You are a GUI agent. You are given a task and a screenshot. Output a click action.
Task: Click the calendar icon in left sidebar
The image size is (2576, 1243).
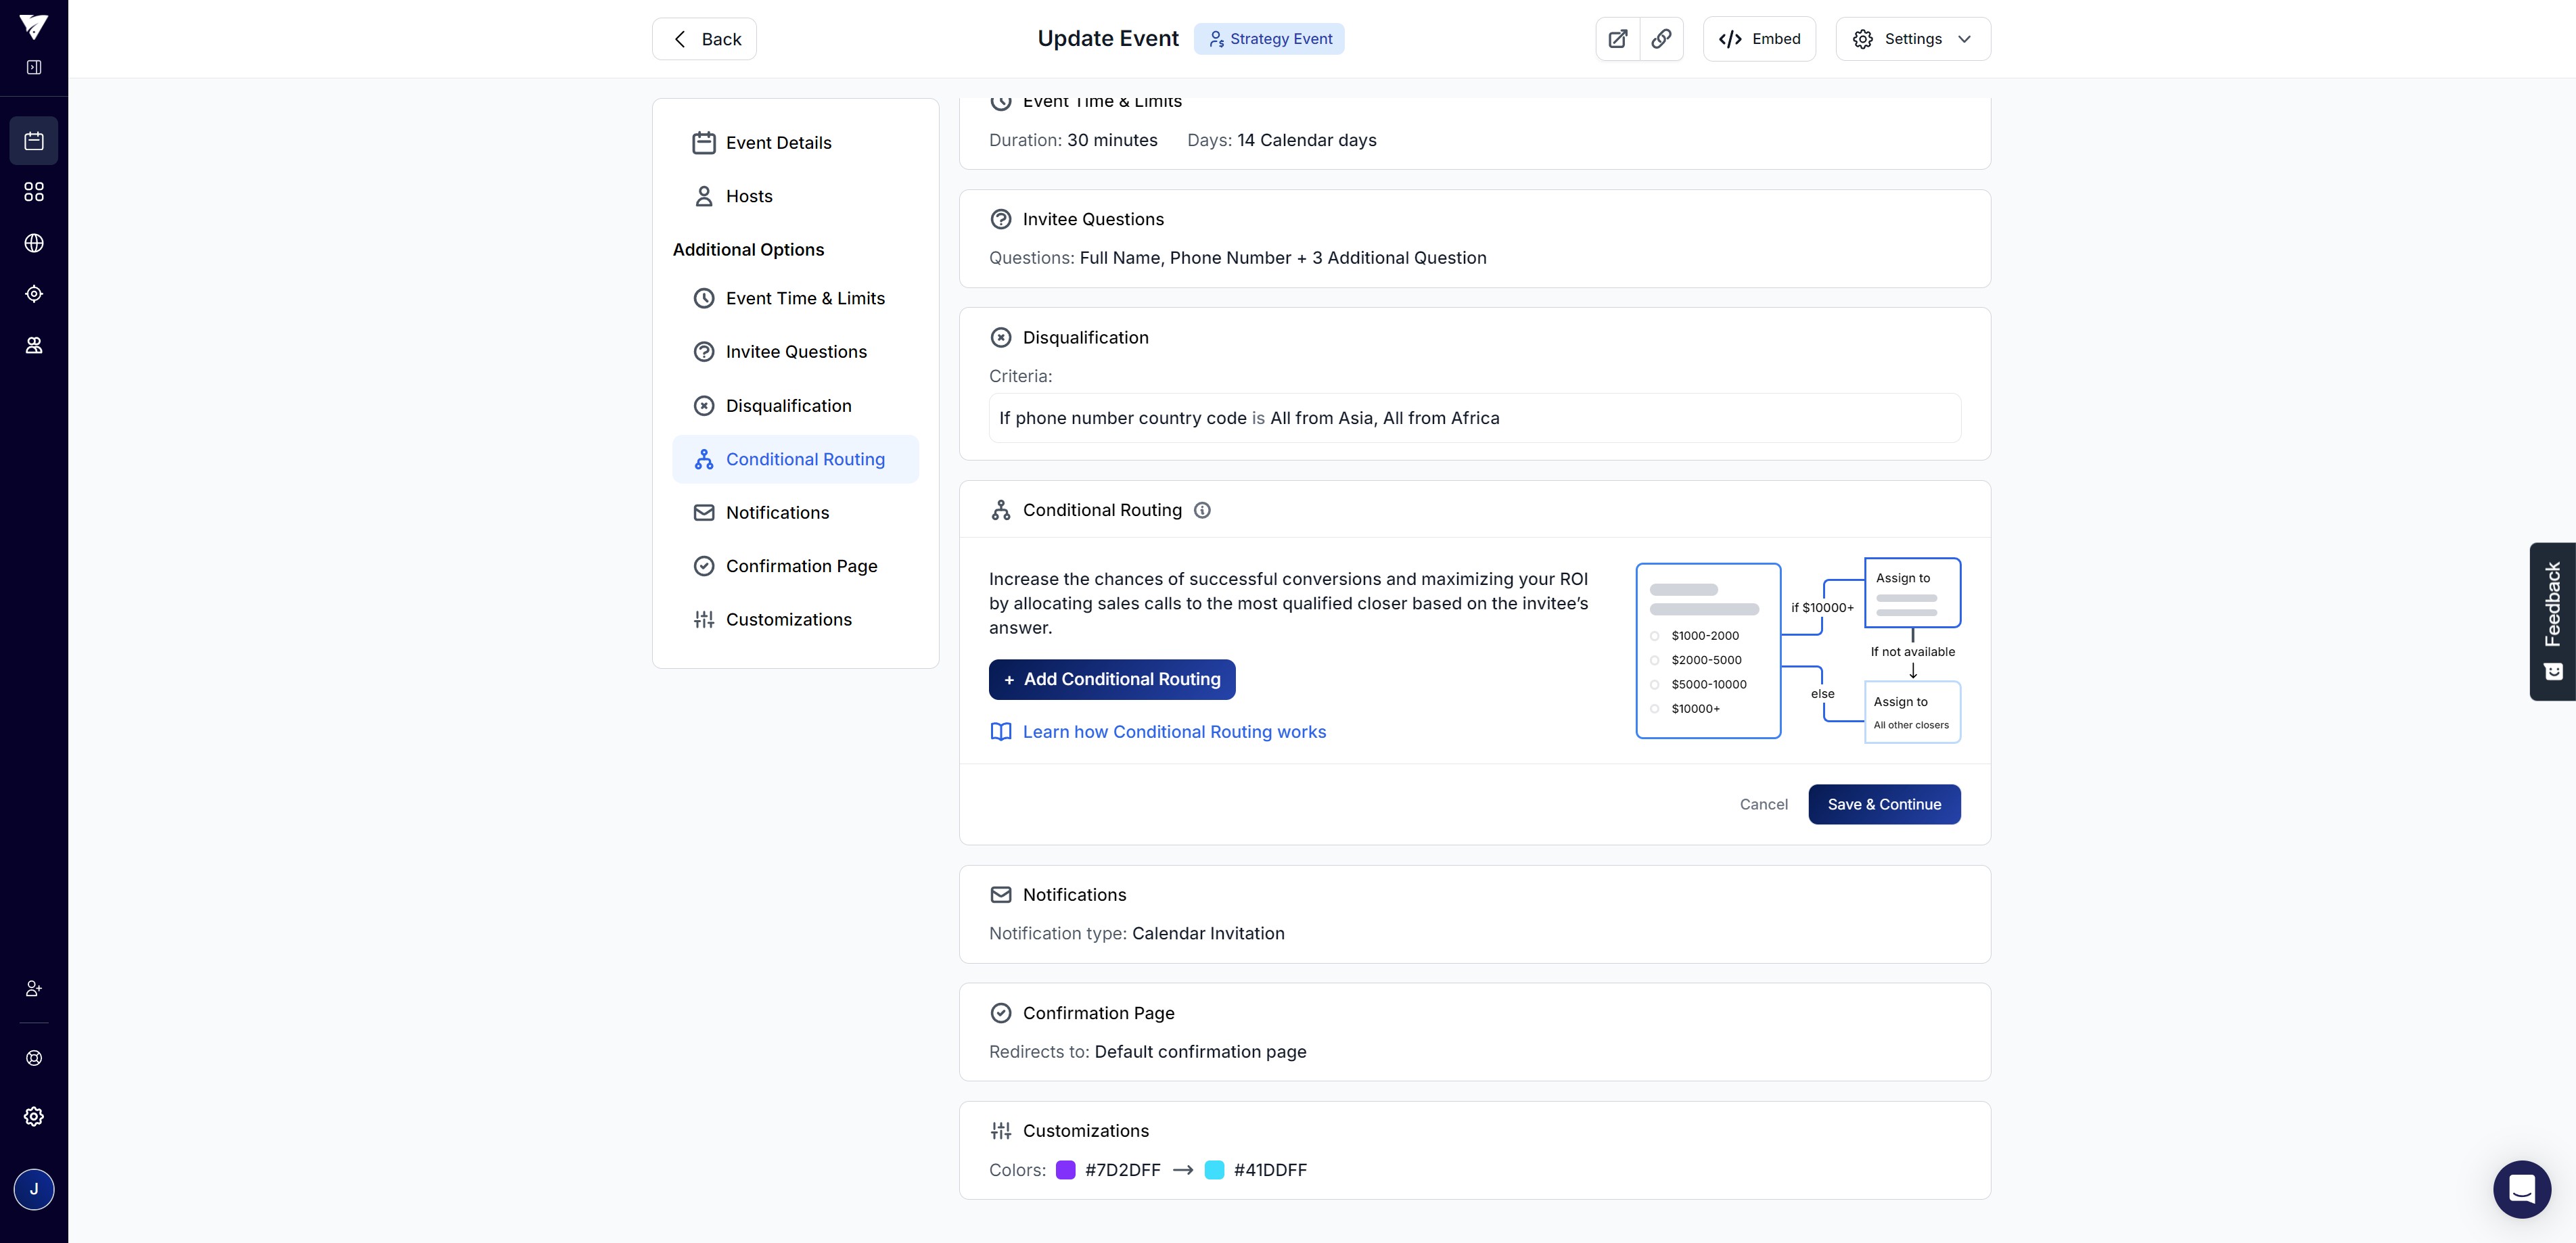click(34, 141)
